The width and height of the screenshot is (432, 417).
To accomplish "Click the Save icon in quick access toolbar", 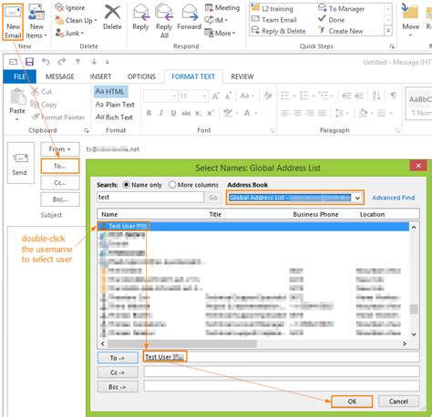I will pyautogui.click(x=29, y=62).
